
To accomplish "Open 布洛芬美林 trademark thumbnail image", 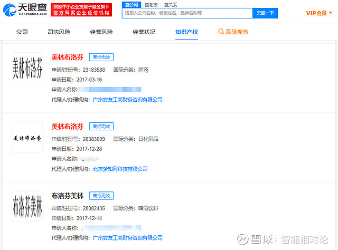I will (x=27, y=207).
